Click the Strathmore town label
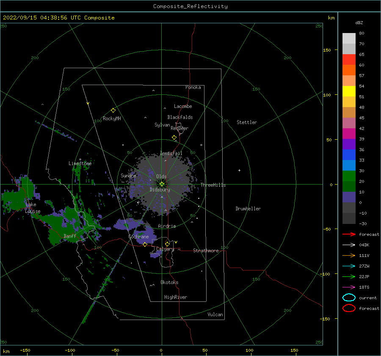This screenshot has height=356, width=381. [x=206, y=251]
